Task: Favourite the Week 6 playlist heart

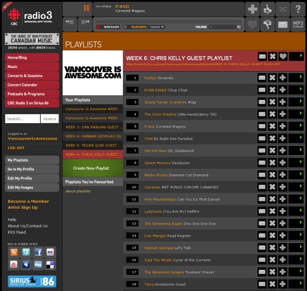Action: (x=283, y=56)
